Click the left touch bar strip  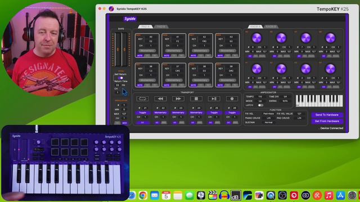pyautogui.click(x=118, y=49)
